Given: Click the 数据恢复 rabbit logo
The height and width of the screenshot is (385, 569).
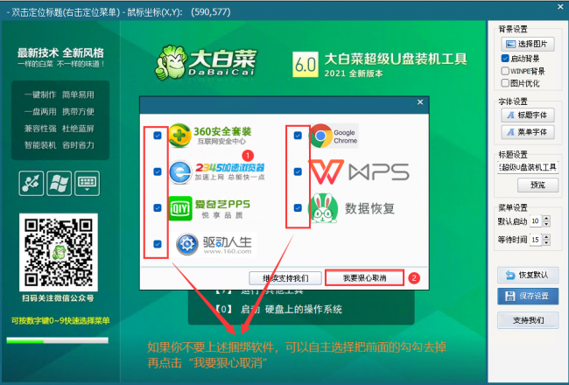Looking at the screenshot, I should click(323, 208).
